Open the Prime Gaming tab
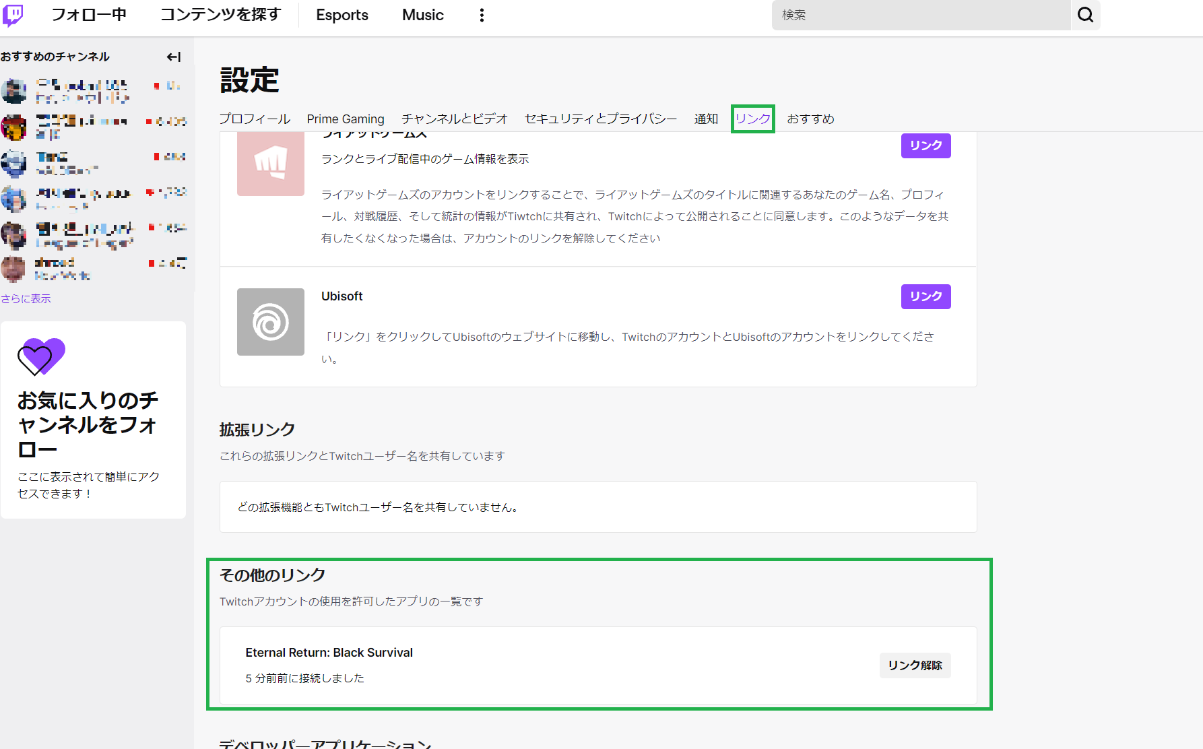The width and height of the screenshot is (1203, 749). click(346, 119)
